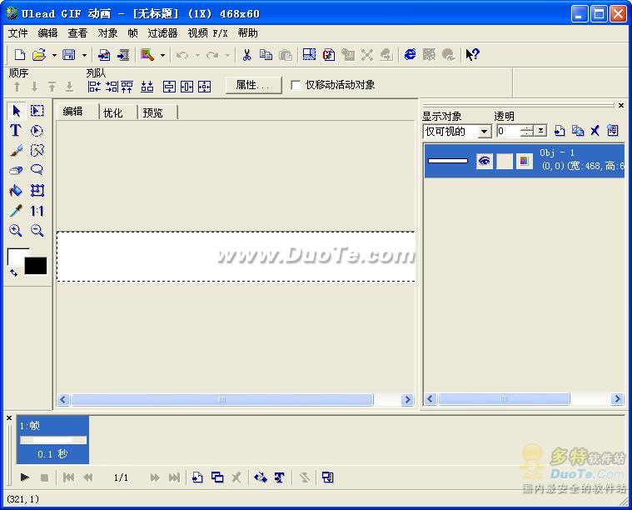Image resolution: width=632 pixels, height=510 pixels.
Task: Close the object manager panel
Action: point(621,105)
